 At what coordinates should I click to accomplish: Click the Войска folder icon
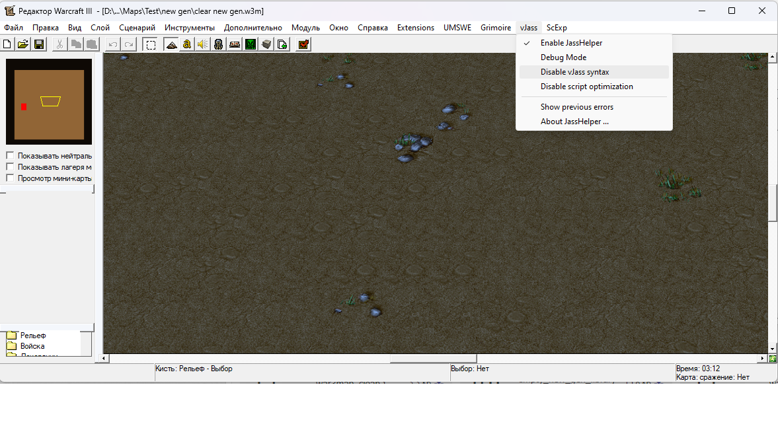pos(12,346)
